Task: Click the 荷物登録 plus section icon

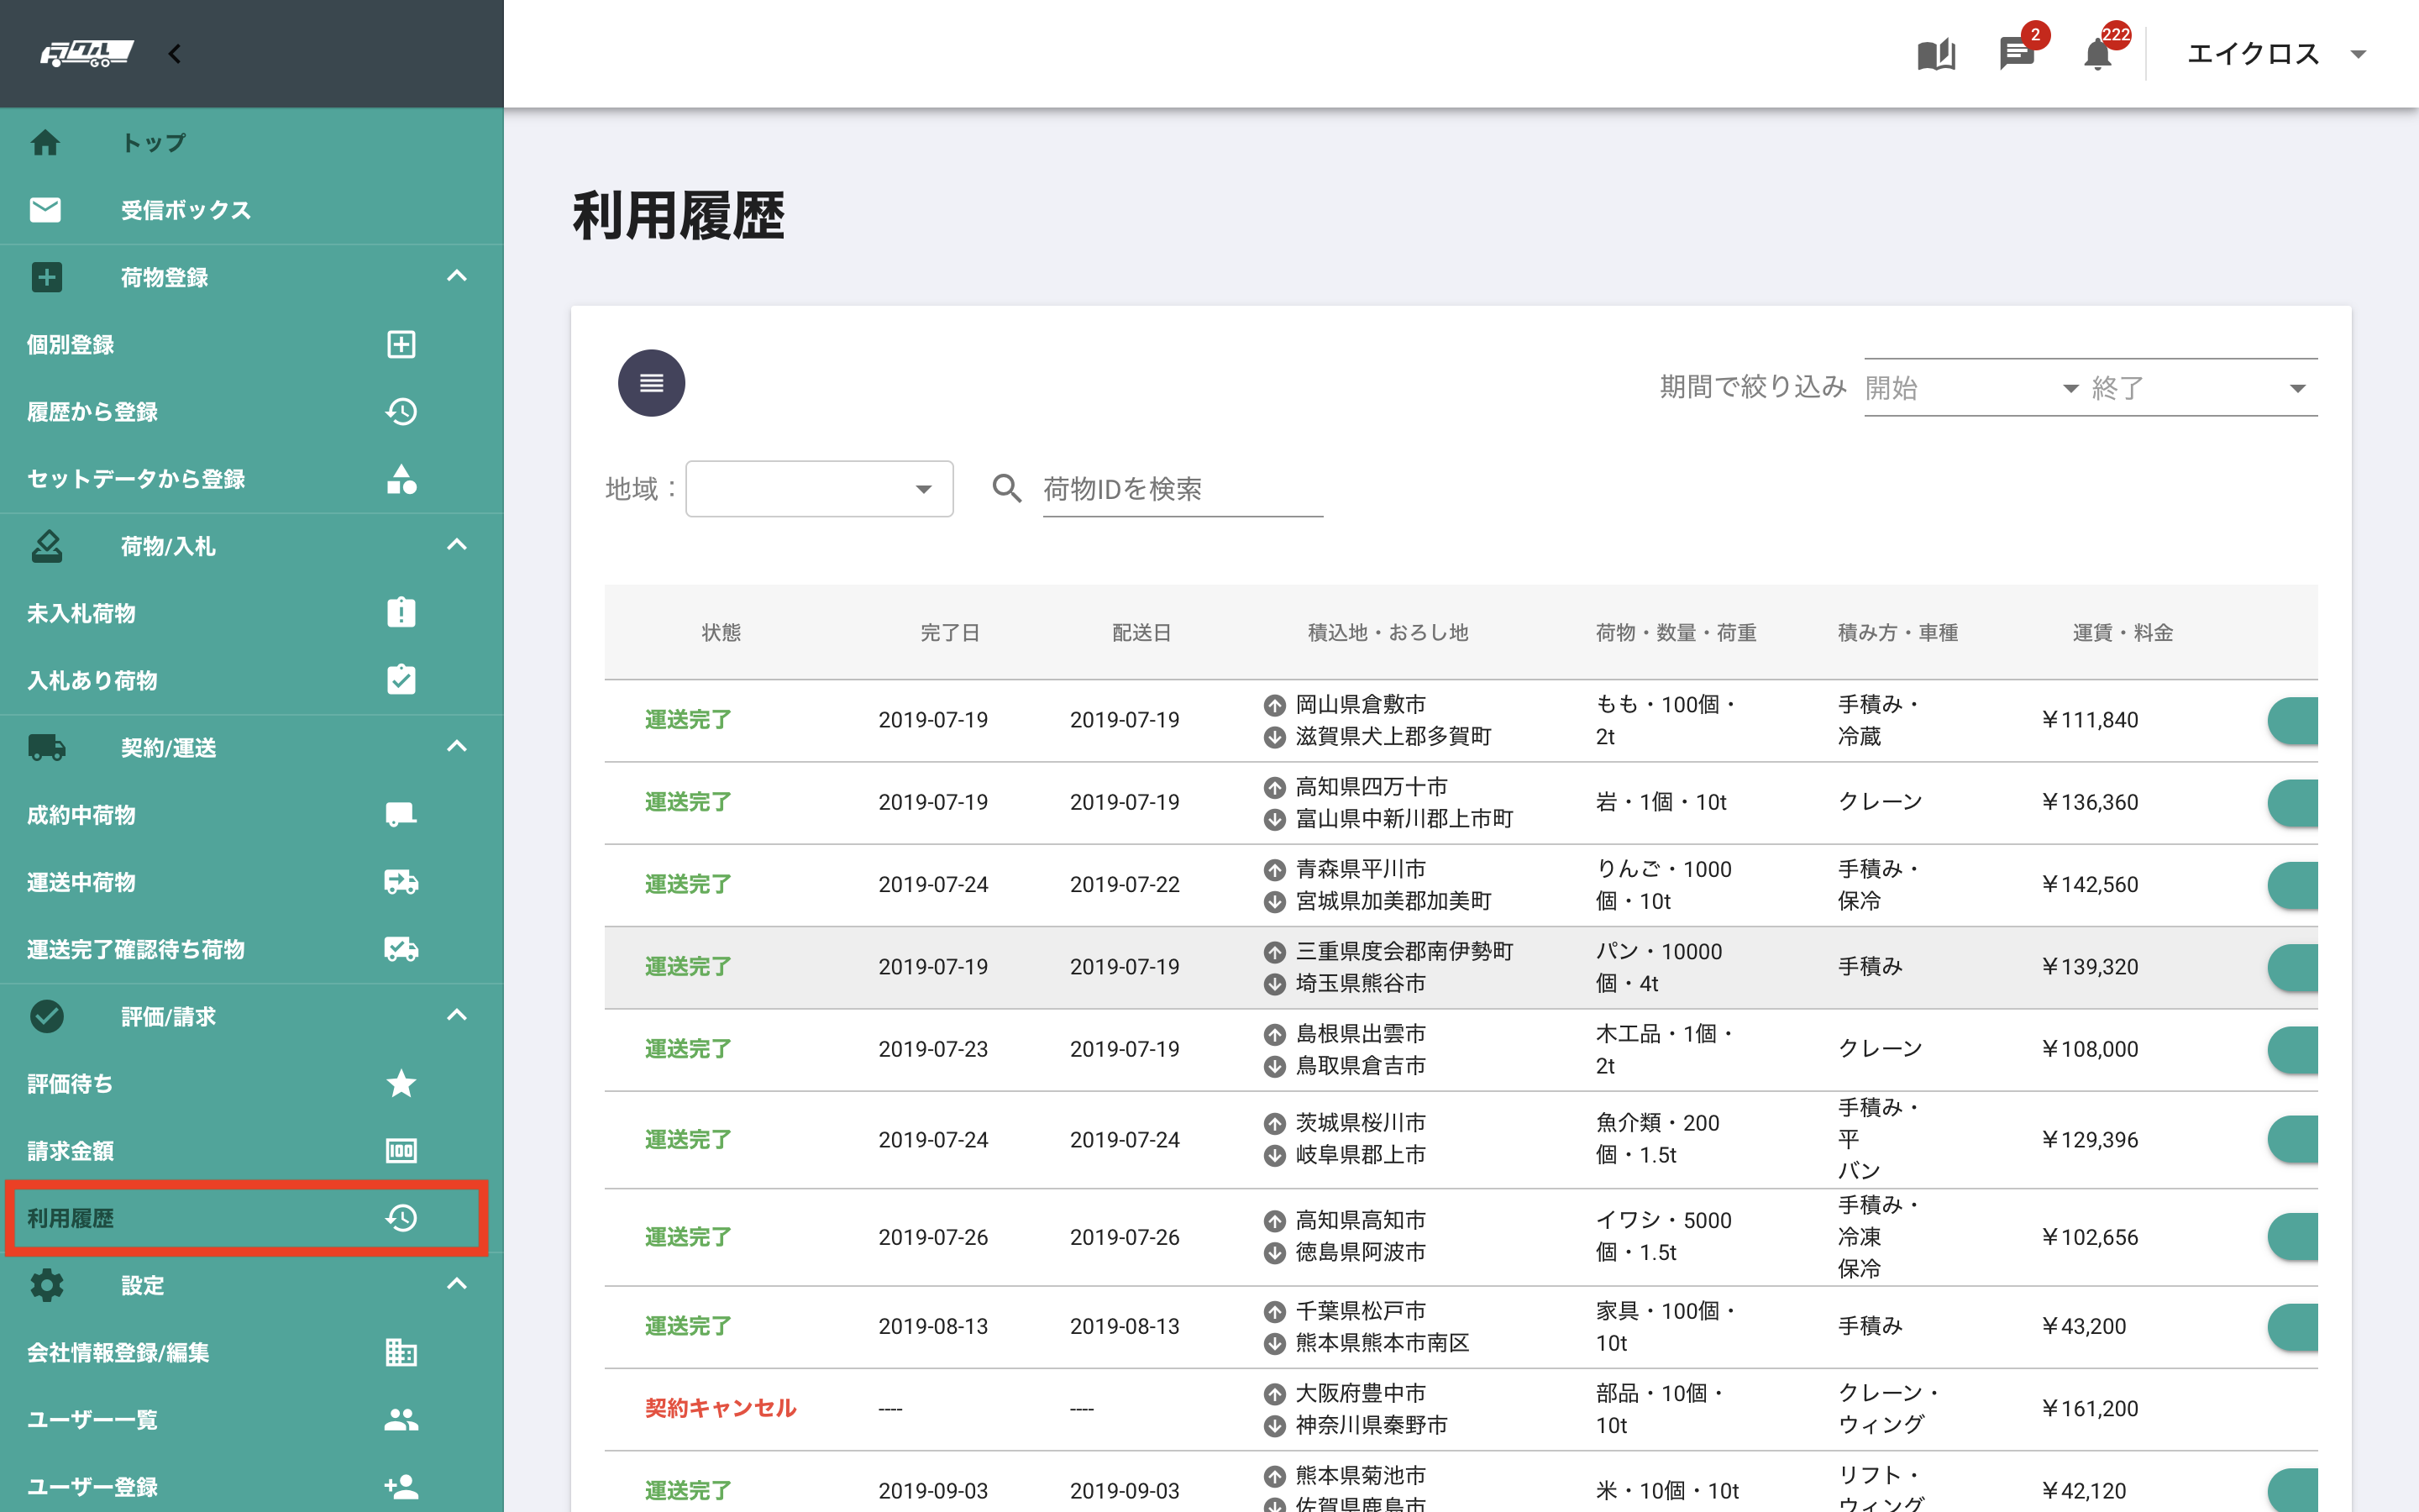Action: 46,276
